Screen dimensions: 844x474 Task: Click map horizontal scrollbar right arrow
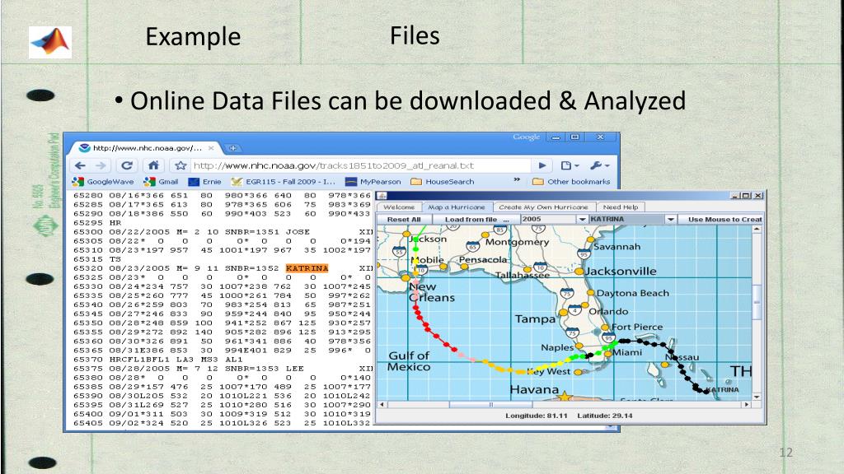click(x=747, y=404)
